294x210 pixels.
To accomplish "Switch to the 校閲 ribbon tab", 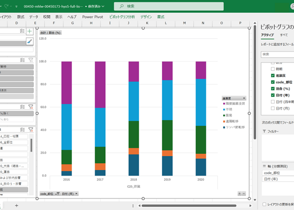I will pos(47,17).
